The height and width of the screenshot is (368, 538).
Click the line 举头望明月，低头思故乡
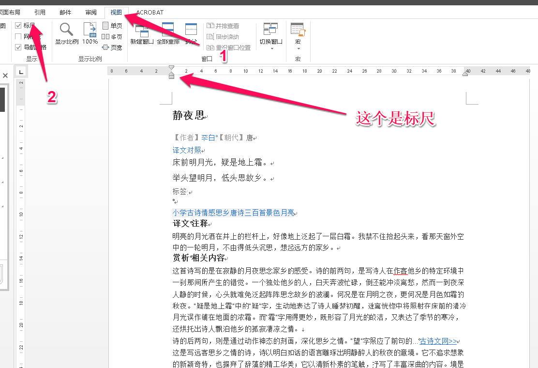219,178
